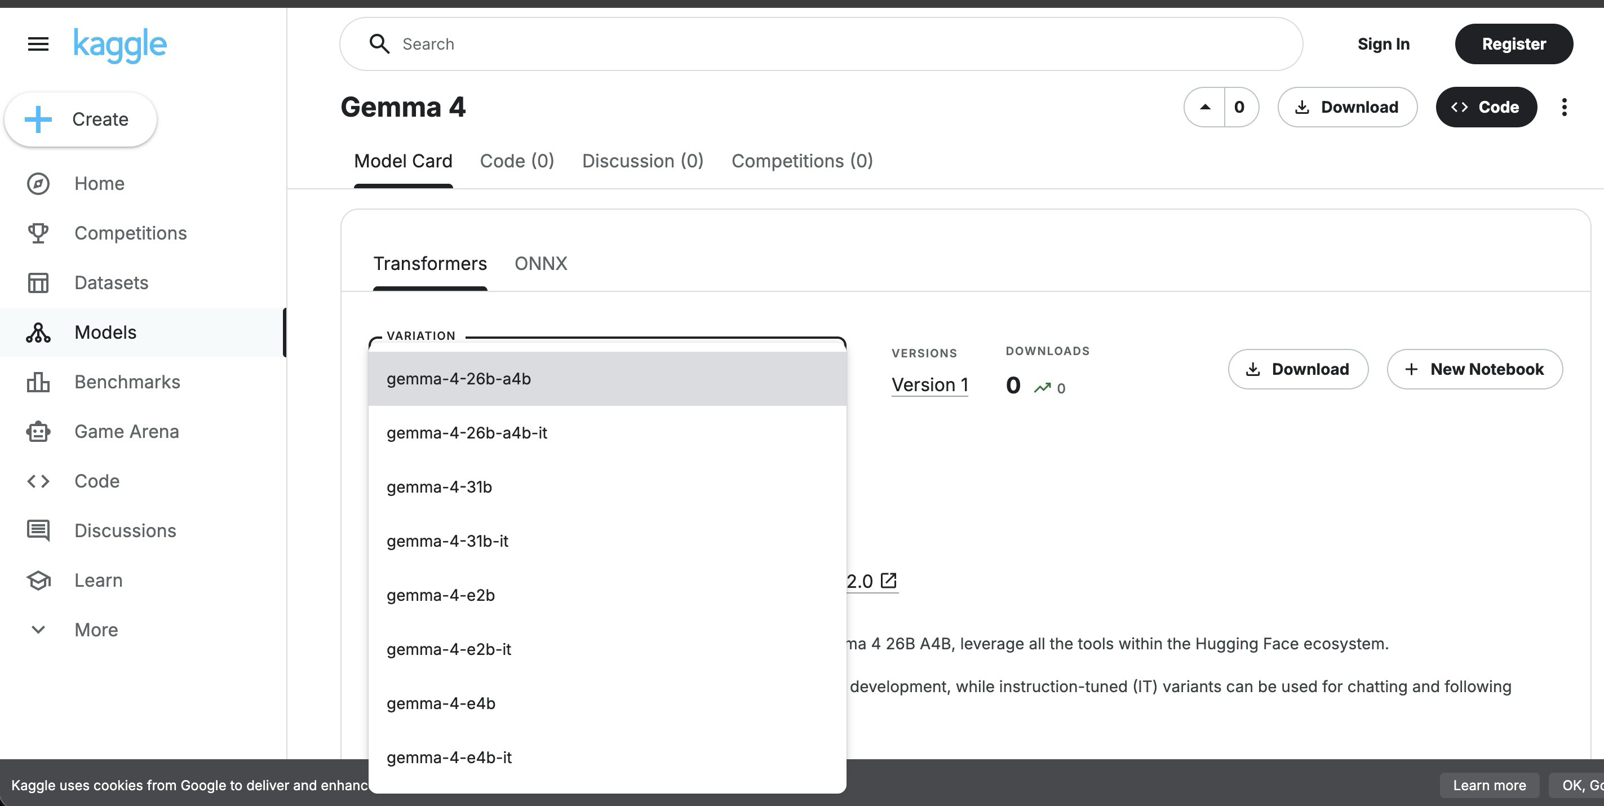Pick gemma-4-e4b variation option
Image resolution: width=1604 pixels, height=806 pixels.
pos(607,704)
